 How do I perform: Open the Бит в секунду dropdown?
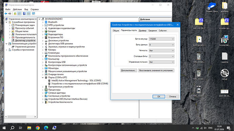pos(161,39)
